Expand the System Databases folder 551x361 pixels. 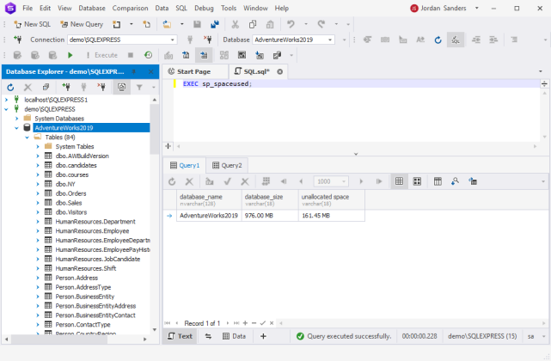(x=16, y=119)
